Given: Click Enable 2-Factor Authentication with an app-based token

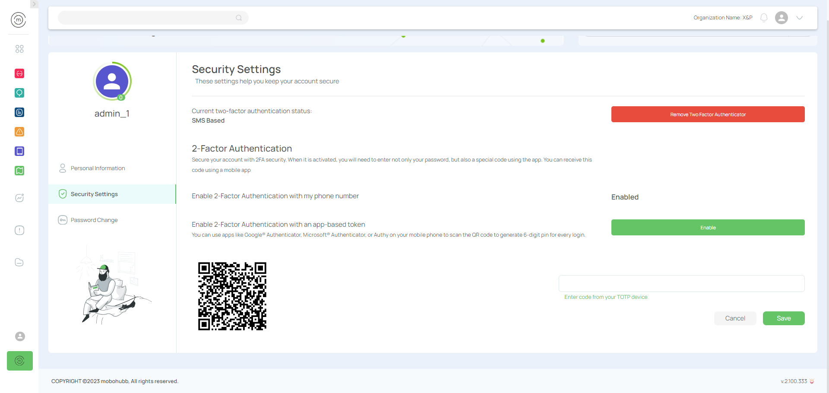Looking at the screenshot, I should point(278,225).
